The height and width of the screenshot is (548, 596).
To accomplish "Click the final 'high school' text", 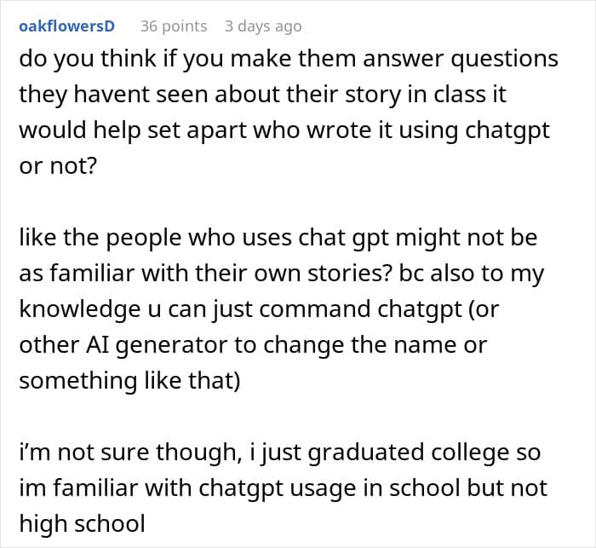I will pos(83,524).
